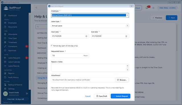Open Approvals in the sidebar
The height and width of the screenshot is (105, 182).
[x=12, y=51]
